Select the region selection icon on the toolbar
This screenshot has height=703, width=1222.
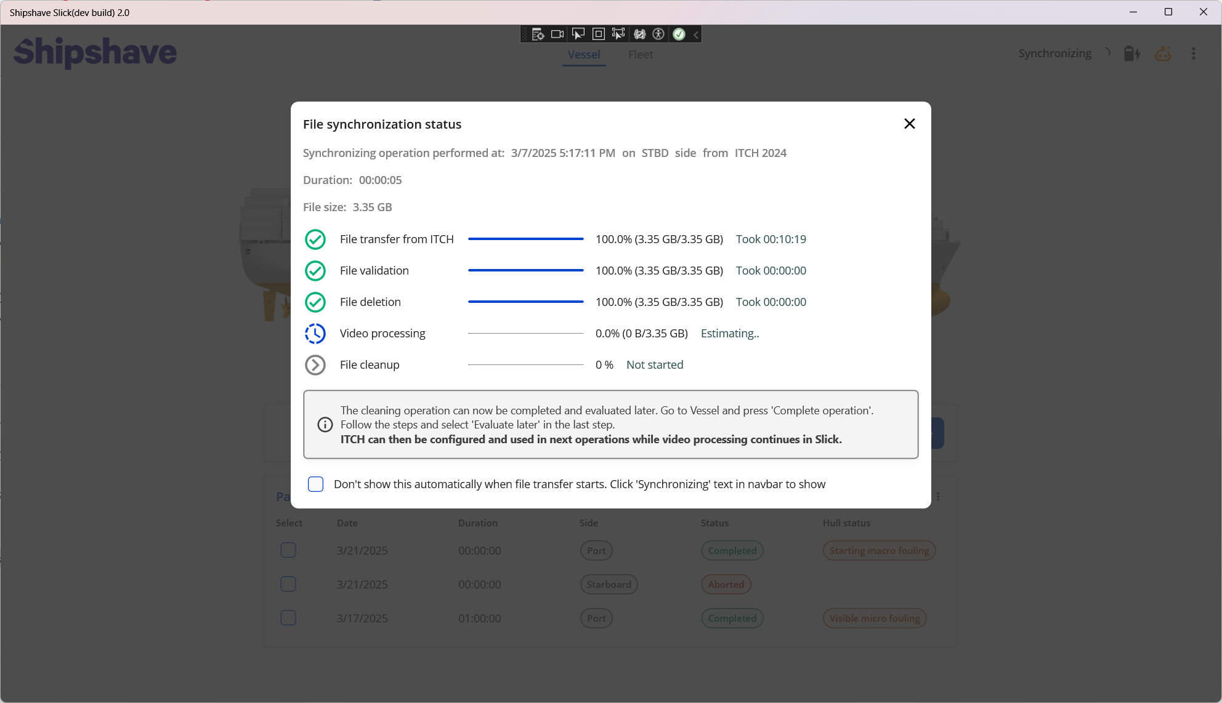click(618, 34)
